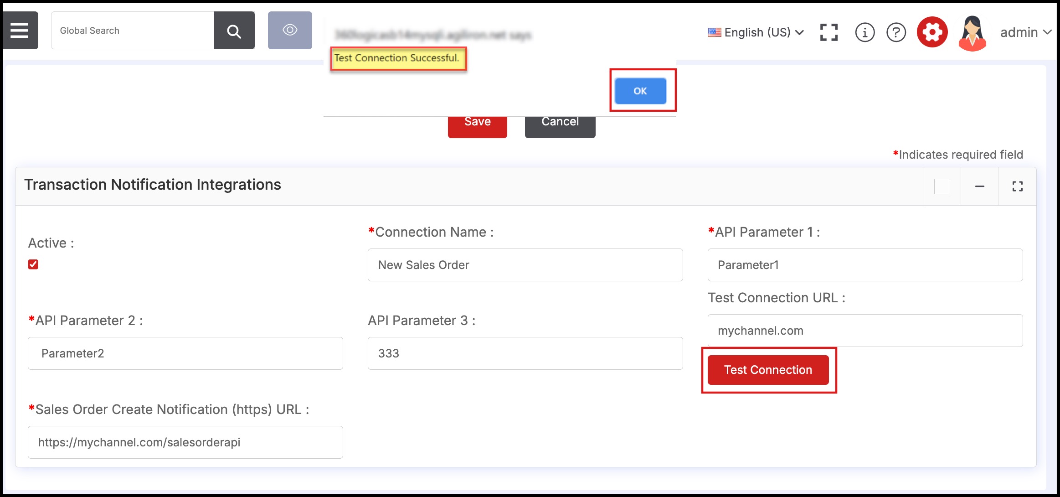Open the hamburger navigation menu
The image size is (1060, 497).
(20, 31)
